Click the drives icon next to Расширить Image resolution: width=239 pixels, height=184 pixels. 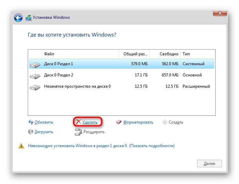coord(78,132)
